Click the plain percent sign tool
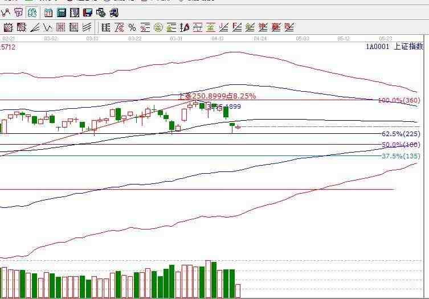 [132, 27]
